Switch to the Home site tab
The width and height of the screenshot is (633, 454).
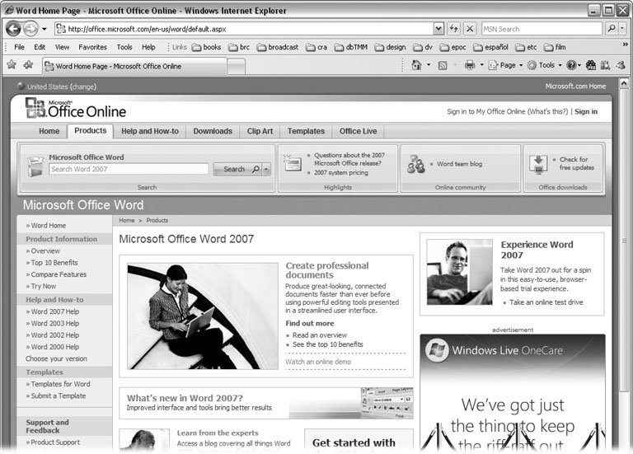(x=49, y=131)
